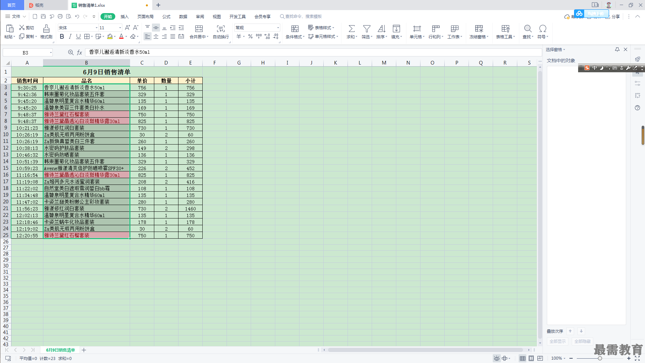Click the Undo arrow icon

click(x=77, y=16)
